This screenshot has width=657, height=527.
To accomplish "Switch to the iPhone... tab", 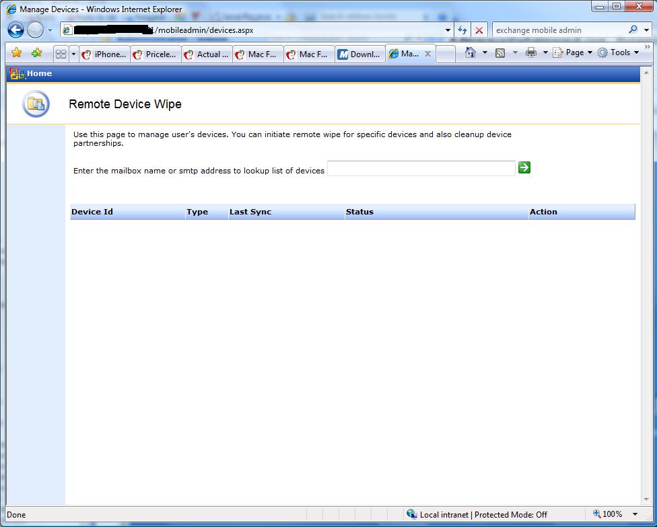I will point(104,54).
